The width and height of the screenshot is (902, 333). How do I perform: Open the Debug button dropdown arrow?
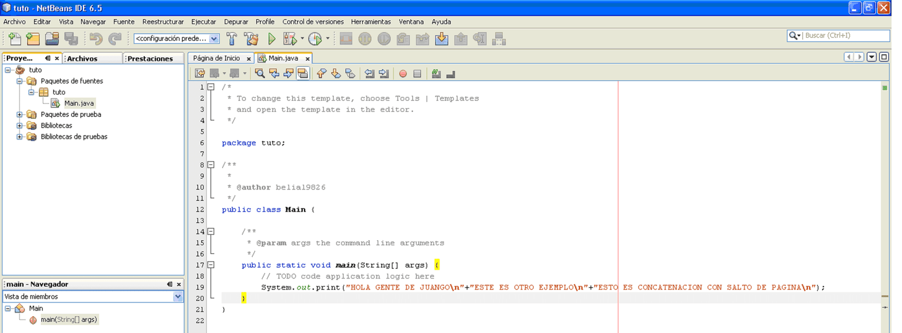302,39
